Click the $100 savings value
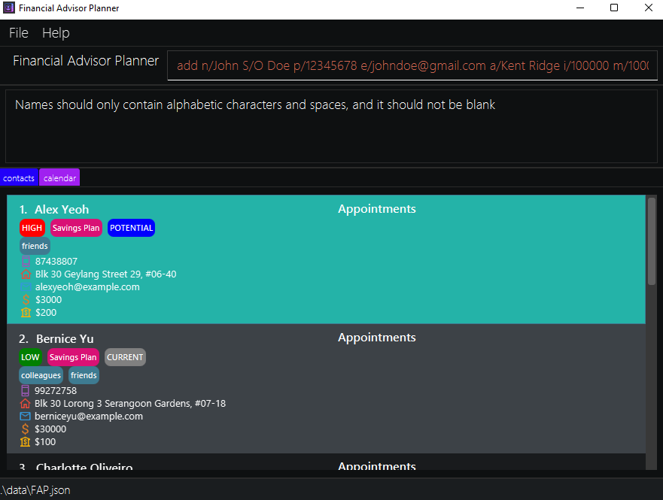Screen dimensions: 663x500 (45, 441)
